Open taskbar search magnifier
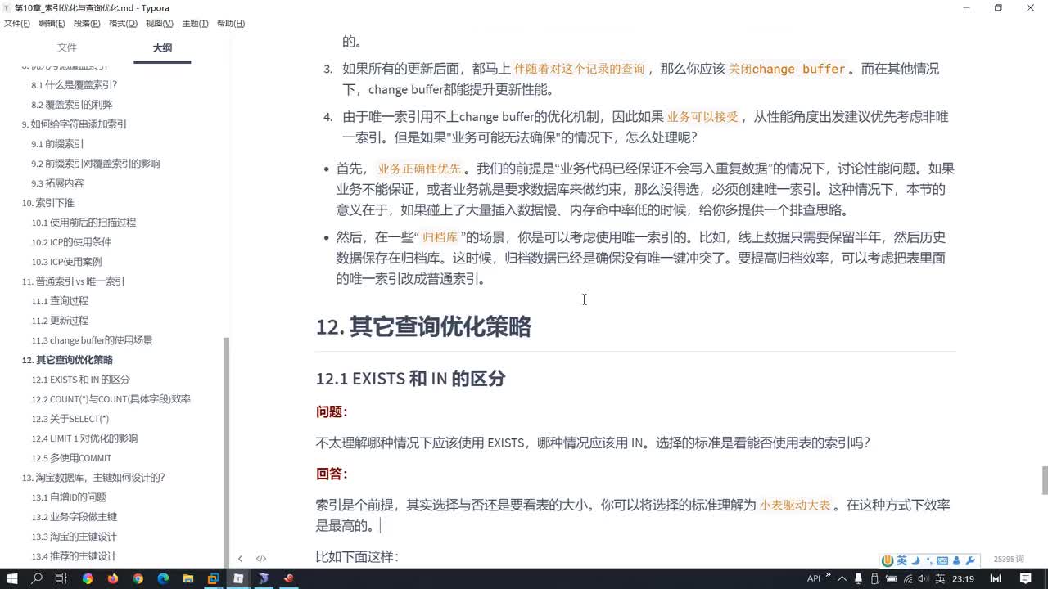The width and height of the screenshot is (1048, 589). tap(37, 578)
